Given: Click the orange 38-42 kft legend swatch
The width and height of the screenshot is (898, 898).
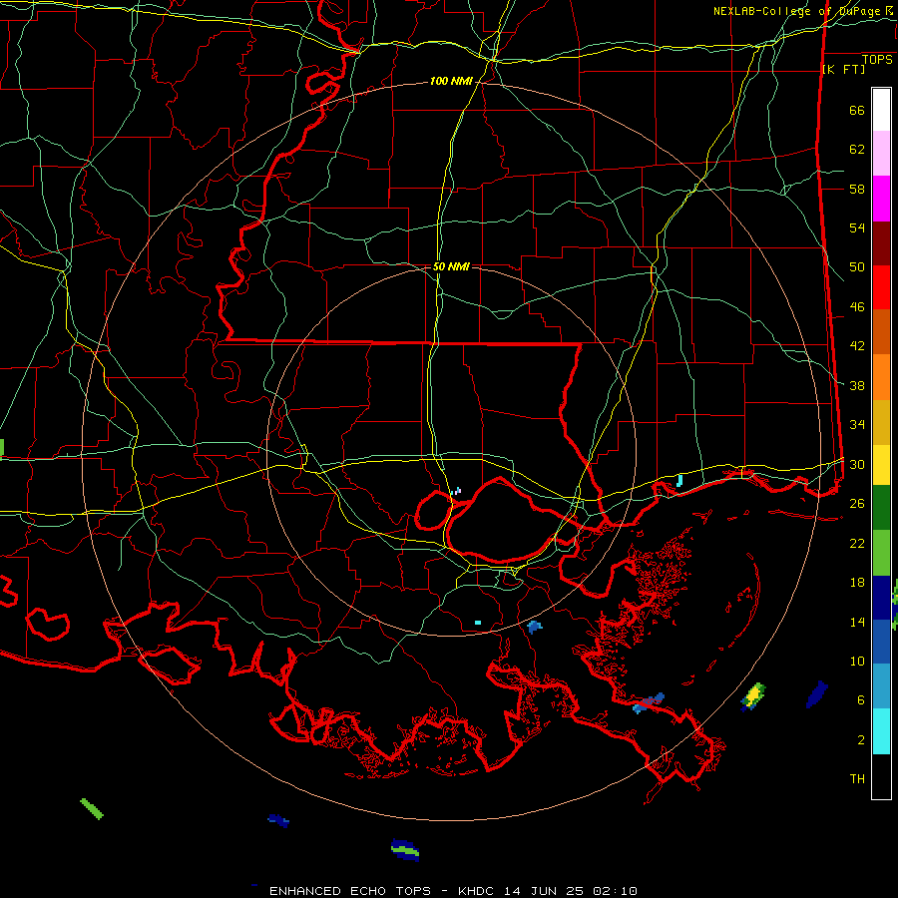Looking at the screenshot, I should click(881, 377).
